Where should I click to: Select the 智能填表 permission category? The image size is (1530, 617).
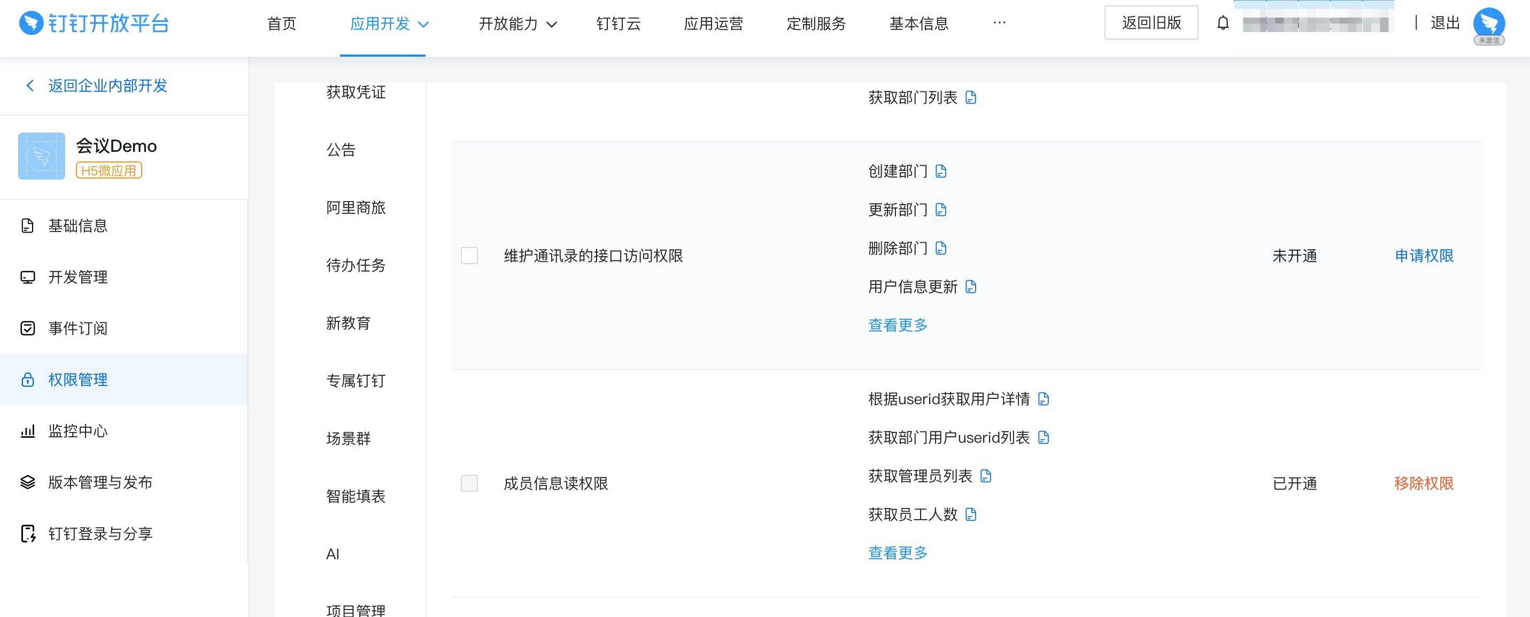pos(356,496)
